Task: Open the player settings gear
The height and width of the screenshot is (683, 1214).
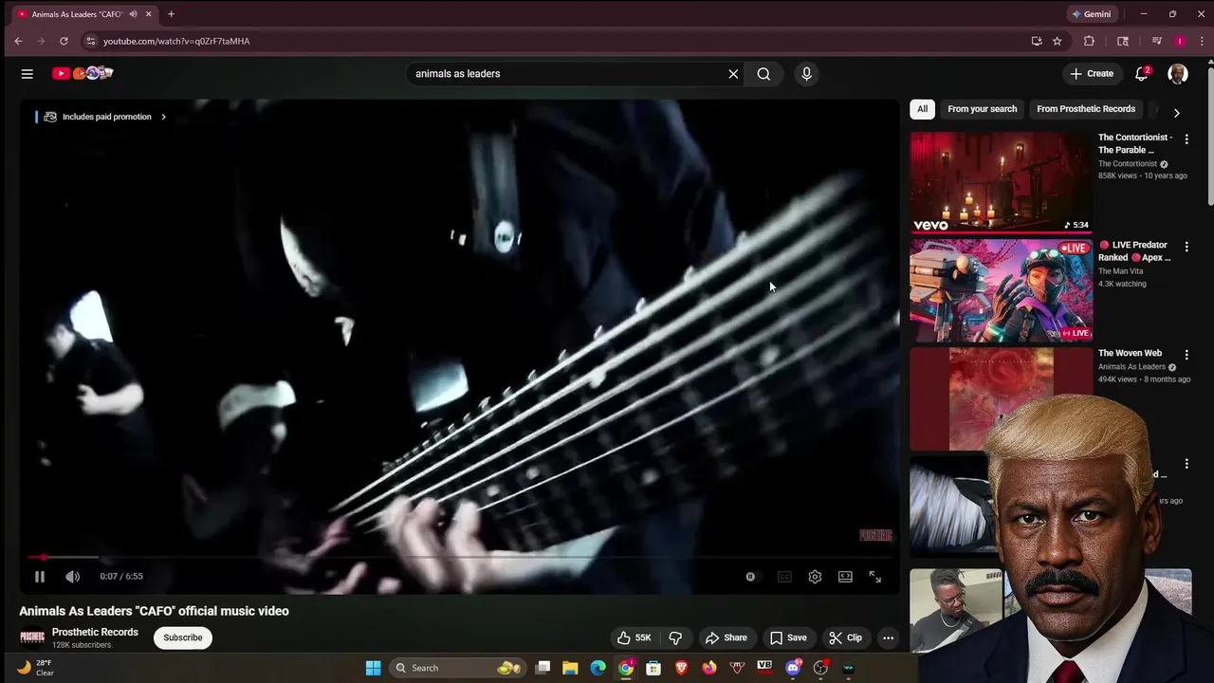Action: [x=815, y=577]
